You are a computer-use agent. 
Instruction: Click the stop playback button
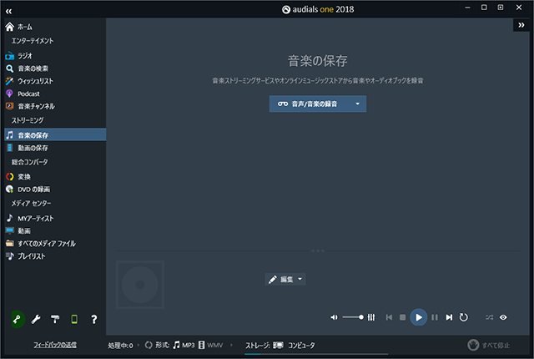(x=402, y=317)
